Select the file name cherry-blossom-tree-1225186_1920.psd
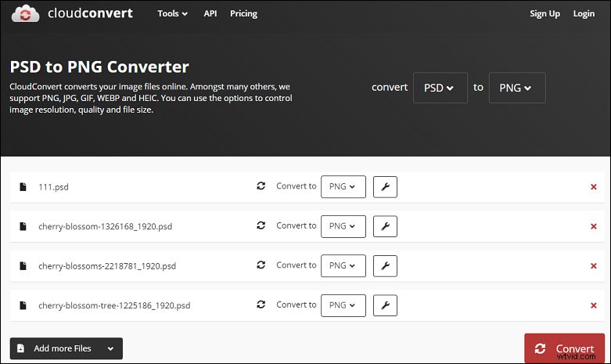611x364 pixels. pyautogui.click(x=114, y=305)
